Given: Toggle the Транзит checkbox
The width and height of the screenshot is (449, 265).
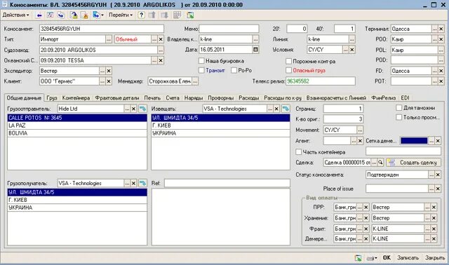Looking at the screenshot, I should click(201, 70).
